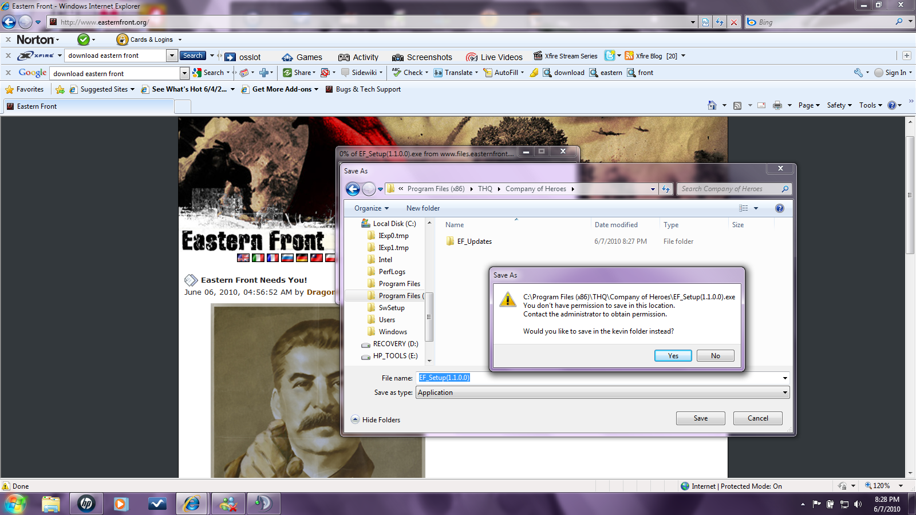Click the IE stop loading button
This screenshot has width=916, height=515.
(734, 22)
